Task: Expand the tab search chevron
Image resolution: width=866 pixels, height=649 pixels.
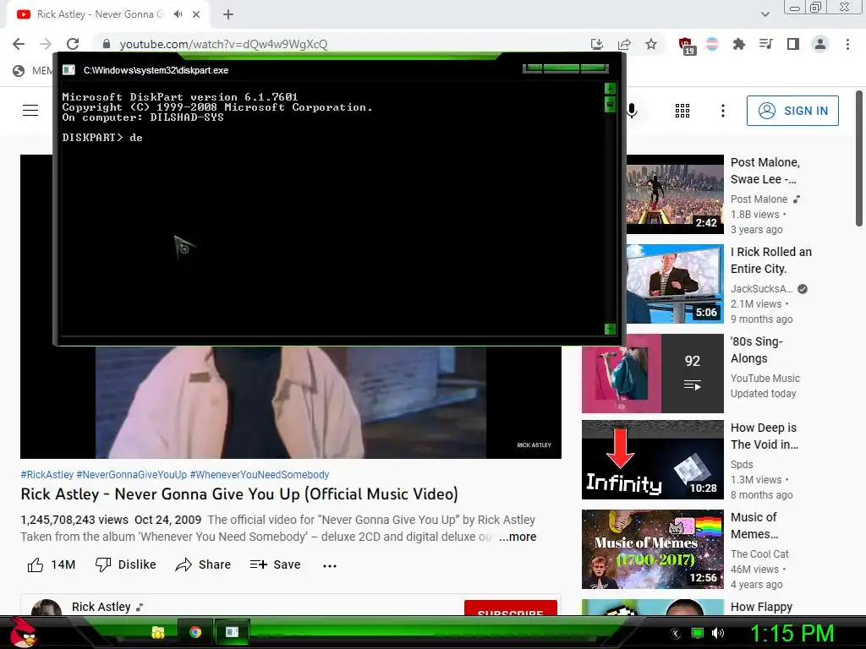Action: (765, 14)
